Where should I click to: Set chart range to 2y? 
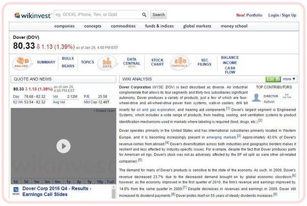(79, 182)
